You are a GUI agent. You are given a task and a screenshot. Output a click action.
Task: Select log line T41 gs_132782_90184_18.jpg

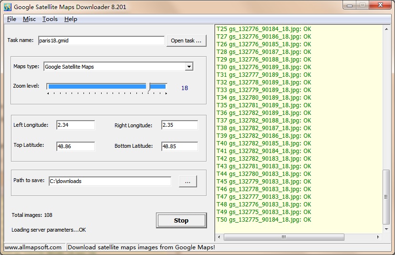pos(264,151)
